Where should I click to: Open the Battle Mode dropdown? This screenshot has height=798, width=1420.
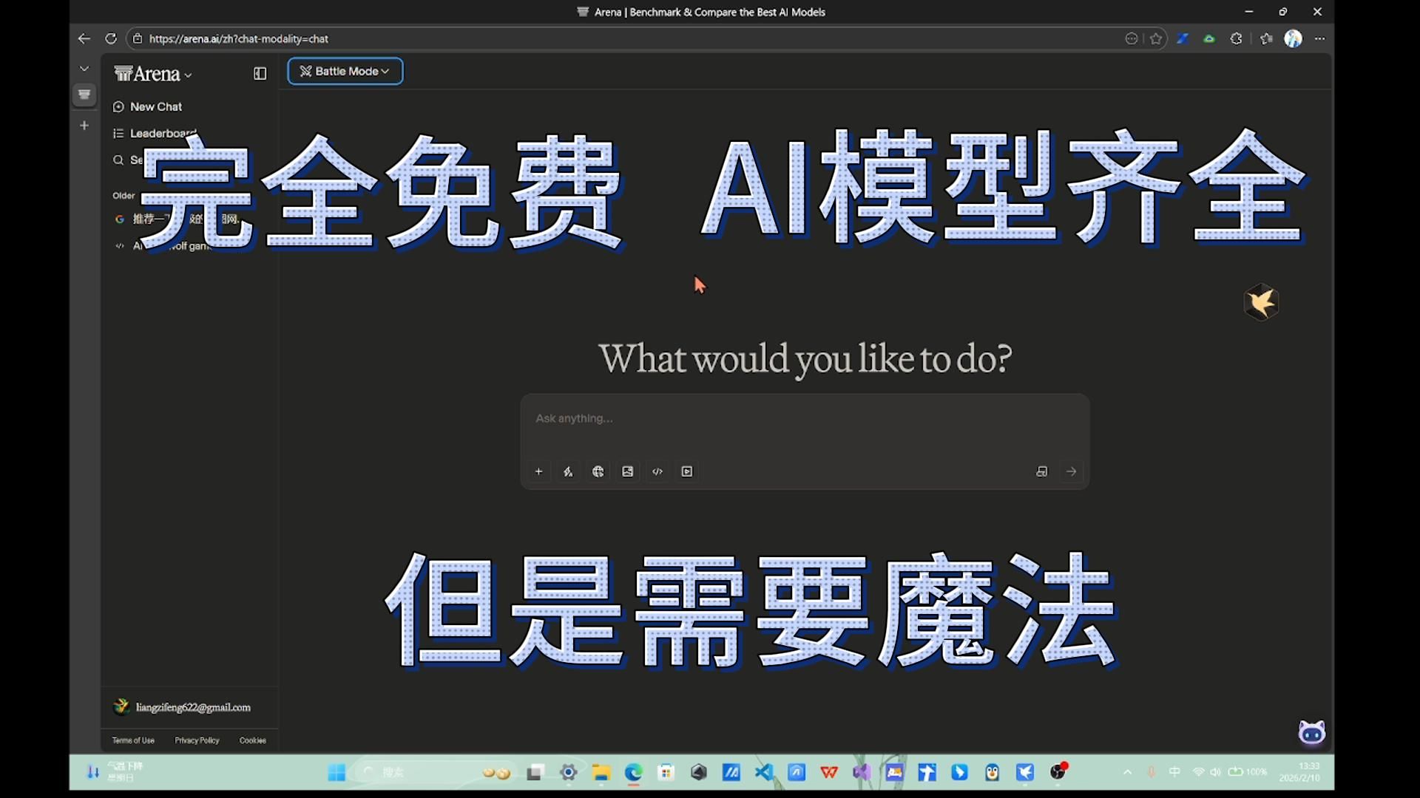coord(345,71)
